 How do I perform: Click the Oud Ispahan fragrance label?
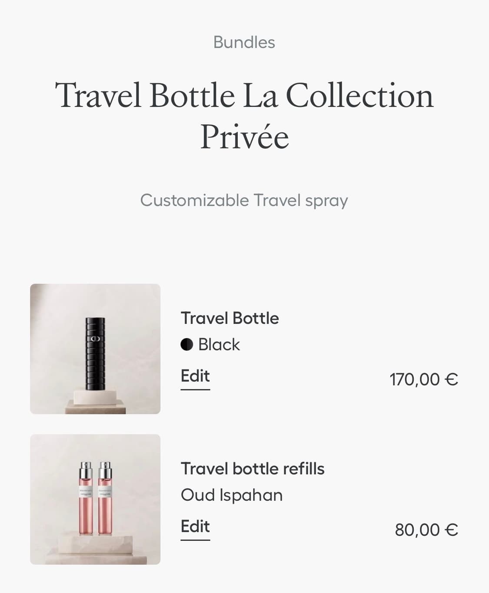(x=232, y=495)
